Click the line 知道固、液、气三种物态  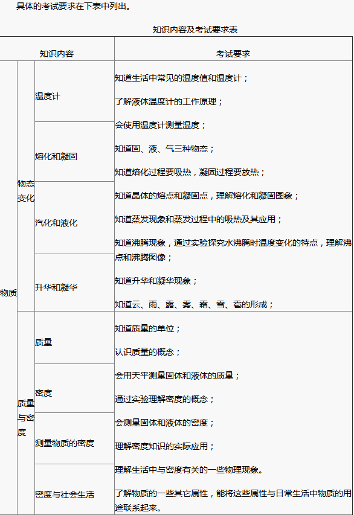pos(164,149)
